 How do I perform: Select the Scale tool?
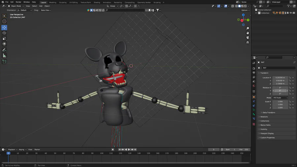pos(4,38)
